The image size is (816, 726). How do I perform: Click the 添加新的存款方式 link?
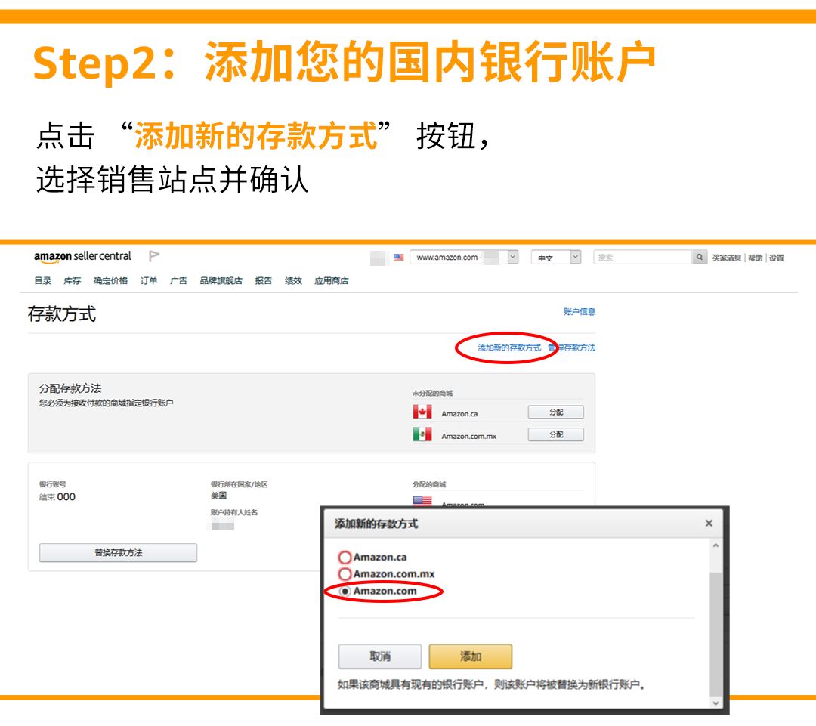(x=509, y=348)
